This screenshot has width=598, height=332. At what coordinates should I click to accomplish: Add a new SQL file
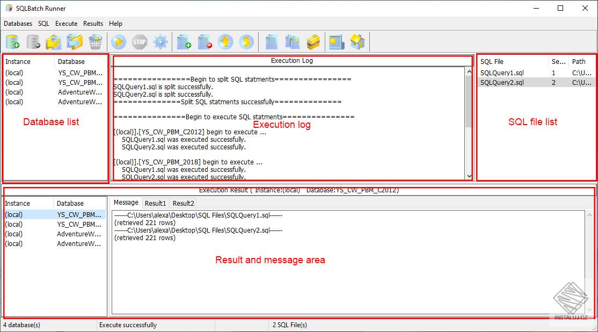pos(184,42)
